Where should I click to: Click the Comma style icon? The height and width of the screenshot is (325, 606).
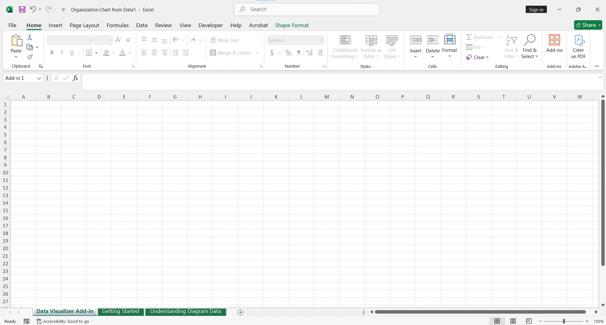click(x=298, y=53)
